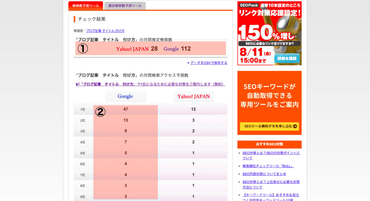Screen dimensions: 370x201
Task: Click データをCSVで保存する link
Action: coord(209,63)
